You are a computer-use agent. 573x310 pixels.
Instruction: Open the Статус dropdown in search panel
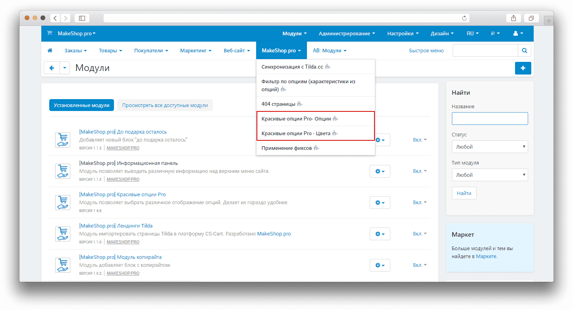coord(490,147)
